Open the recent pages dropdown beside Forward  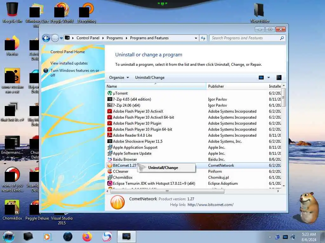pos(61,38)
